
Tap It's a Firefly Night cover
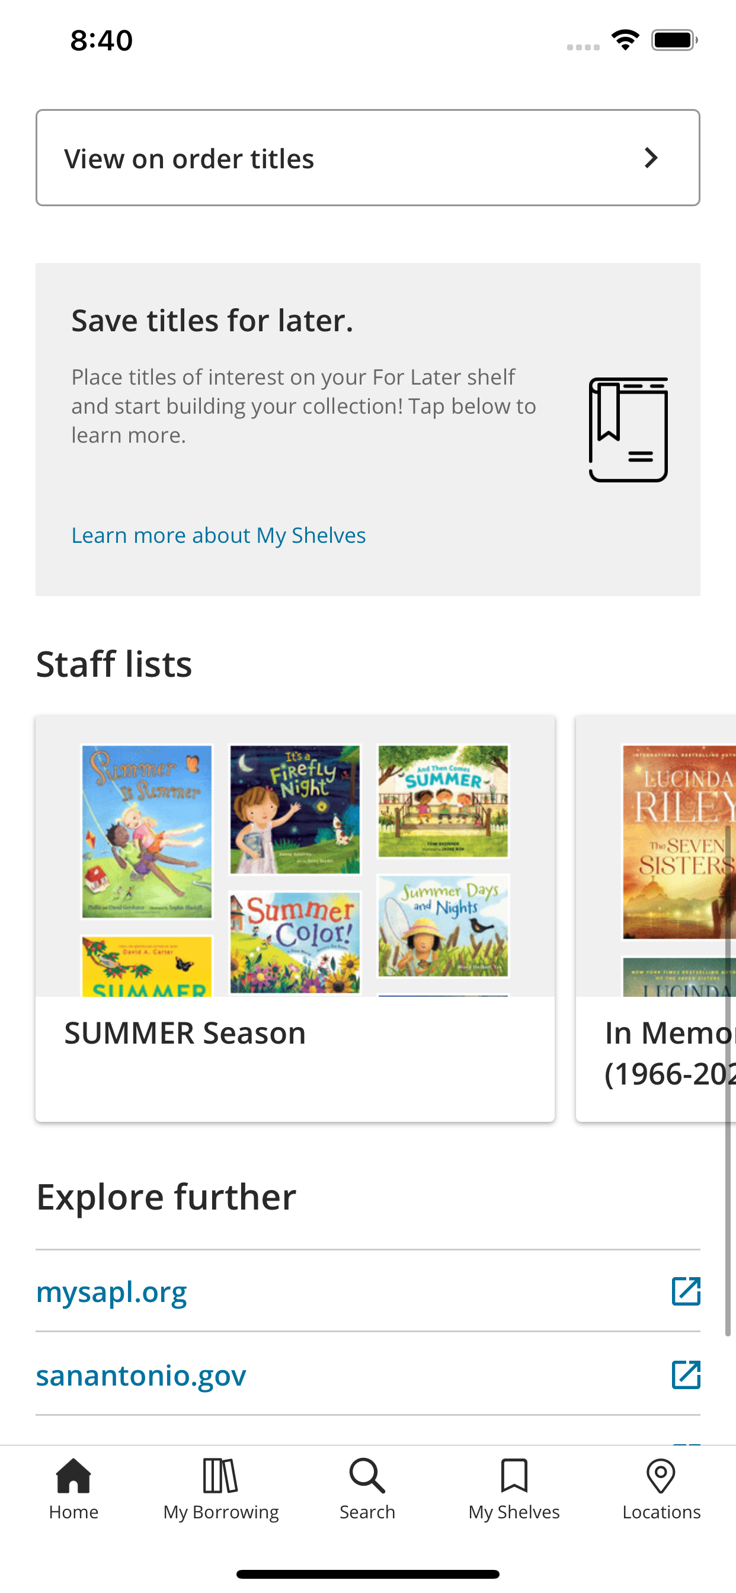[x=295, y=810]
